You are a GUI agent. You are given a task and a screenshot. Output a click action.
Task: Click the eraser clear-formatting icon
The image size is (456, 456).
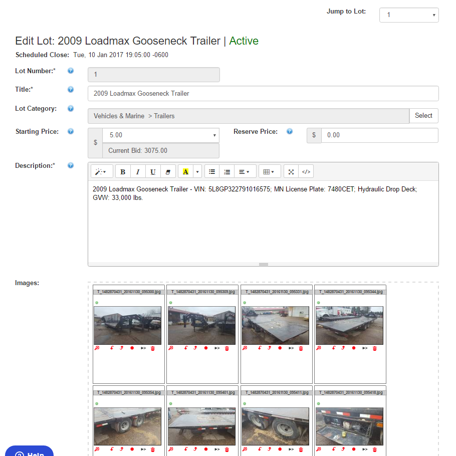pyautogui.click(x=168, y=171)
